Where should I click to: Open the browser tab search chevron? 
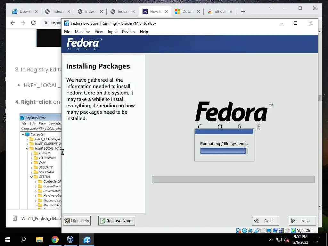(270, 8)
